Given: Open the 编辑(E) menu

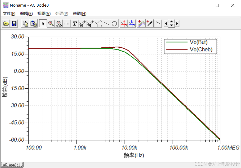Looking at the screenshot, I should 26,13.
